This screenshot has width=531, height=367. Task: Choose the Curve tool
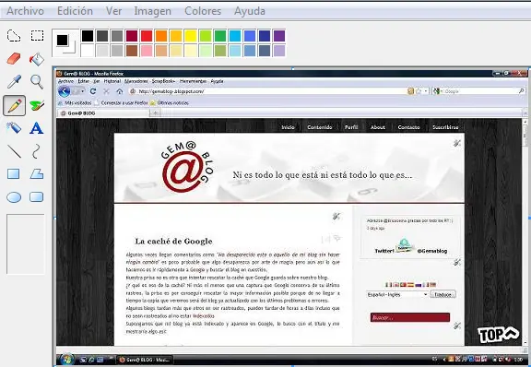pyautogui.click(x=36, y=151)
